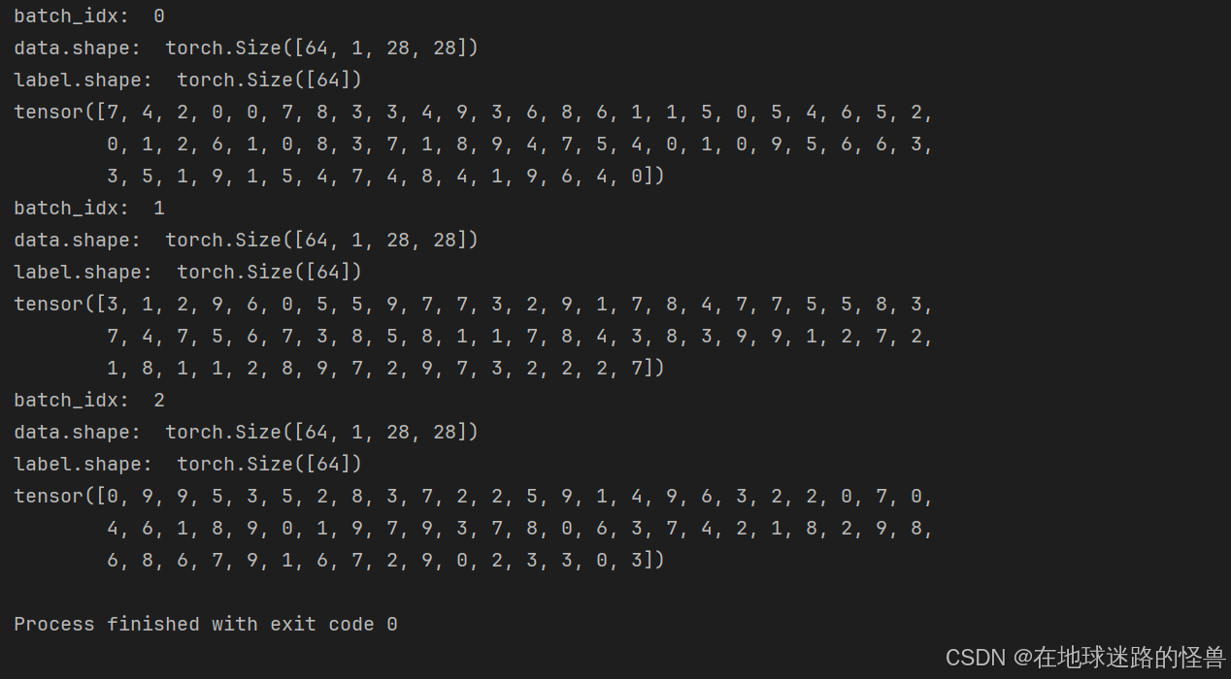
Task: Click the row beginning 3, 5, 1, 9, 1
Action: (x=386, y=177)
